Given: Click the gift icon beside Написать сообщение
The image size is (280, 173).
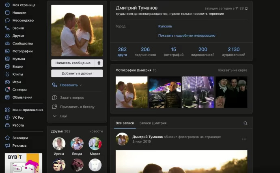Looking at the screenshot, I should (x=99, y=63).
